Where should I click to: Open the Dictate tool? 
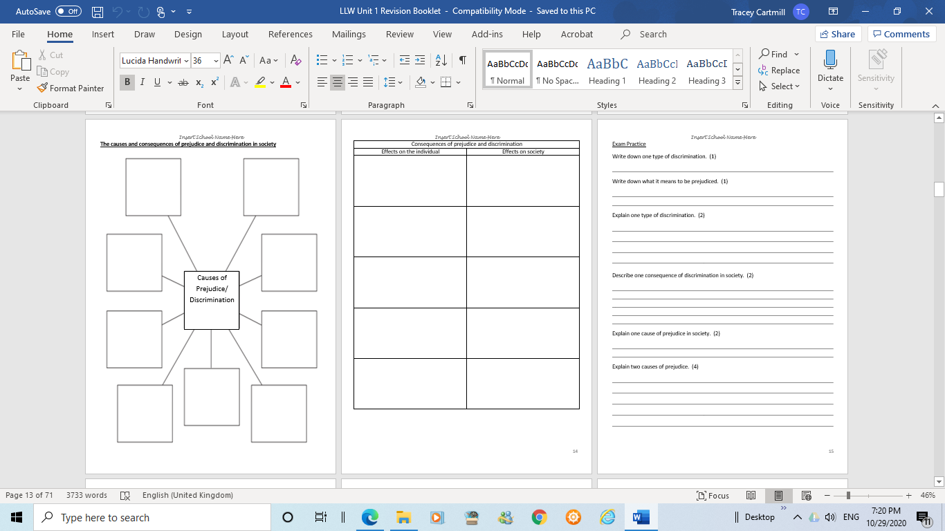point(829,69)
